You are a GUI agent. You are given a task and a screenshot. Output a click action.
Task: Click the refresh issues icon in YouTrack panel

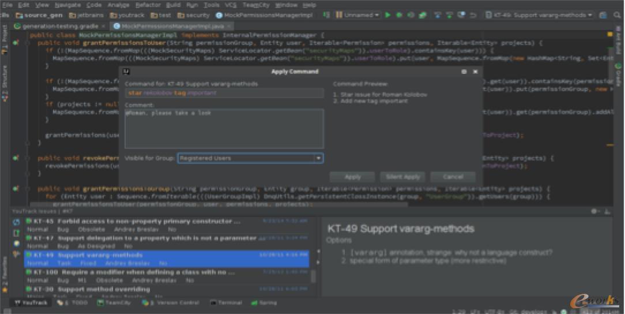(x=16, y=222)
